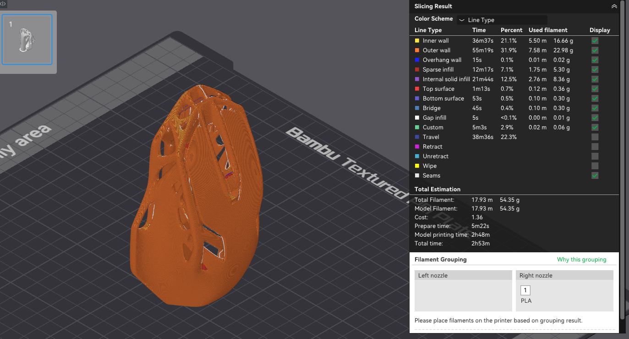Click the Why this grouping link
This screenshot has height=339, width=629.
click(581, 260)
